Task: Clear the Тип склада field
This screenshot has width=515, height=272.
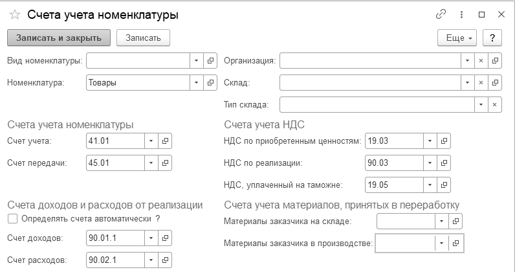Action: (495, 104)
